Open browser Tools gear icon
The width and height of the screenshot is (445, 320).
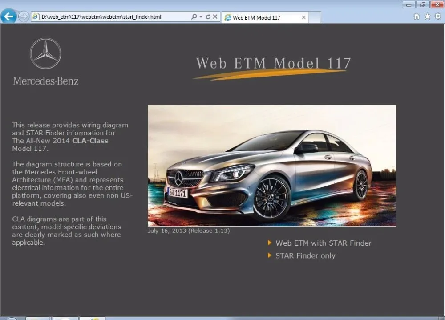coord(438,16)
